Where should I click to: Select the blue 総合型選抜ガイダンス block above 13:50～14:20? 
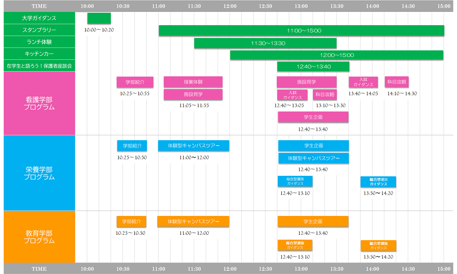point(378,182)
